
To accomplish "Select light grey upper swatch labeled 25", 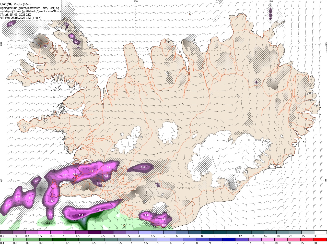I will 307,232.
